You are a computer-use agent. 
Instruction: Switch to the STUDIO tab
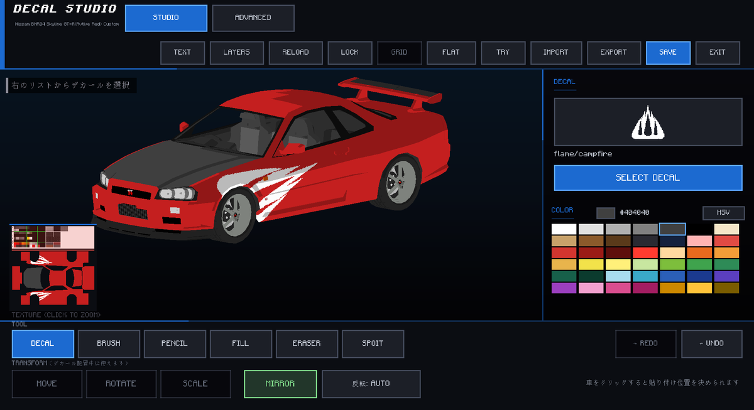click(x=166, y=18)
